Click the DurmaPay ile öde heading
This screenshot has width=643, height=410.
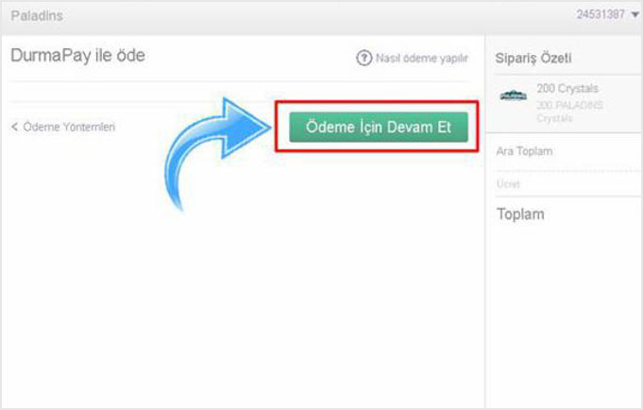click(77, 57)
